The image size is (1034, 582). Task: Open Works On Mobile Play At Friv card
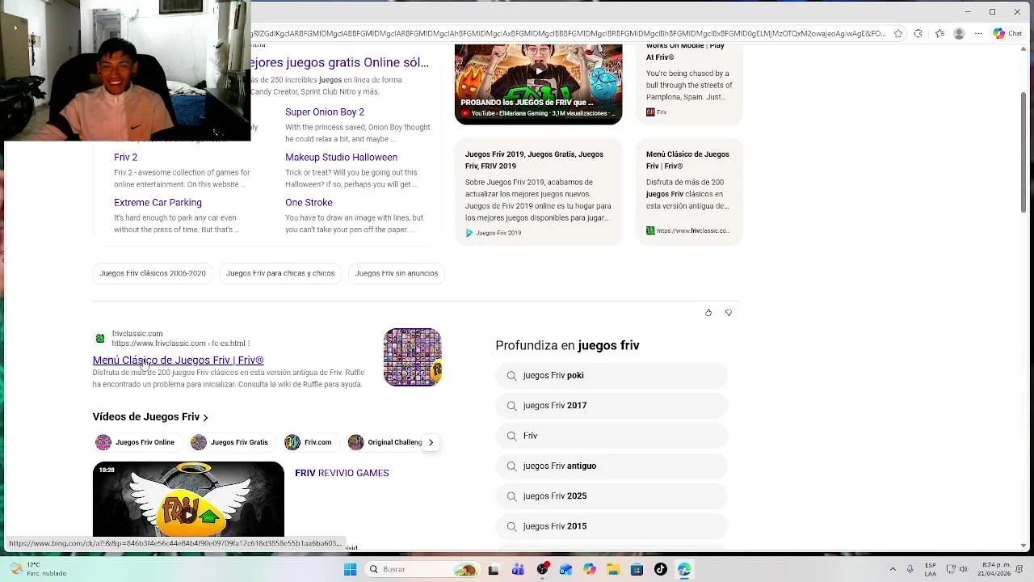coord(689,84)
